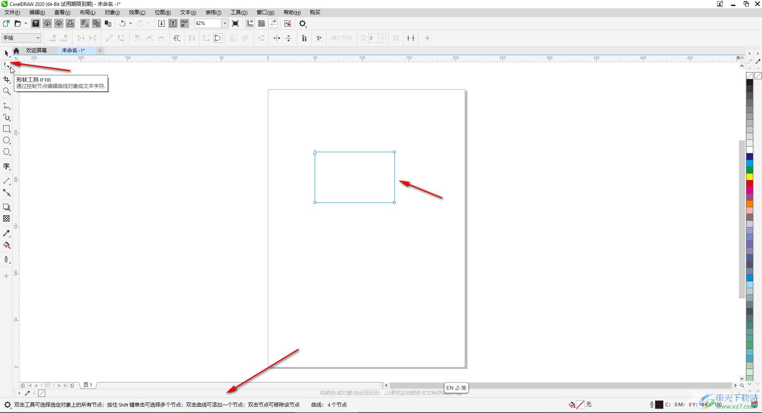Toggle Show rulers button
The width and height of the screenshot is (762, 413).
click(250, 23)
